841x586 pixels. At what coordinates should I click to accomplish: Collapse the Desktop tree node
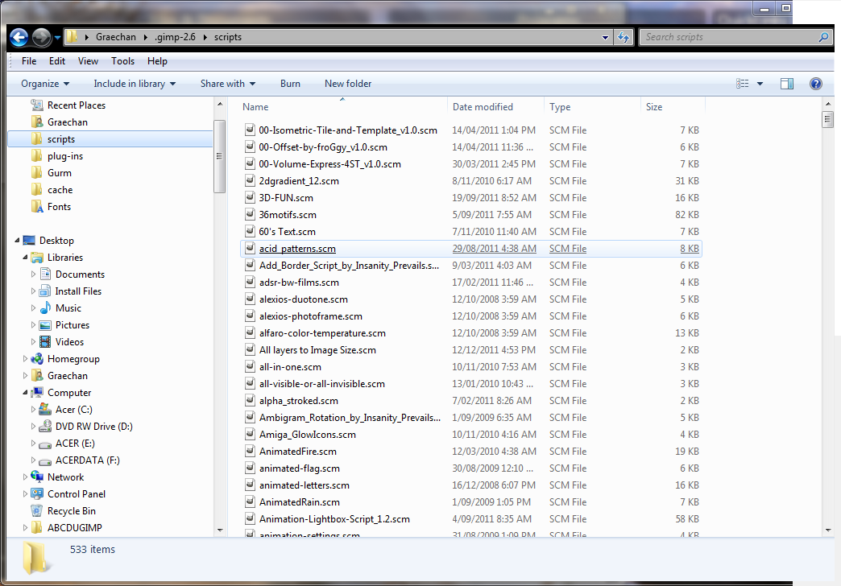coord(17,241)
